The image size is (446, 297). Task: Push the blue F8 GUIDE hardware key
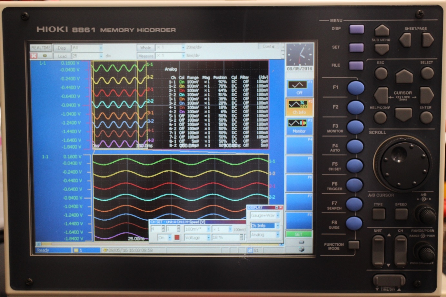pyautogui.click(x=354, y=223)
